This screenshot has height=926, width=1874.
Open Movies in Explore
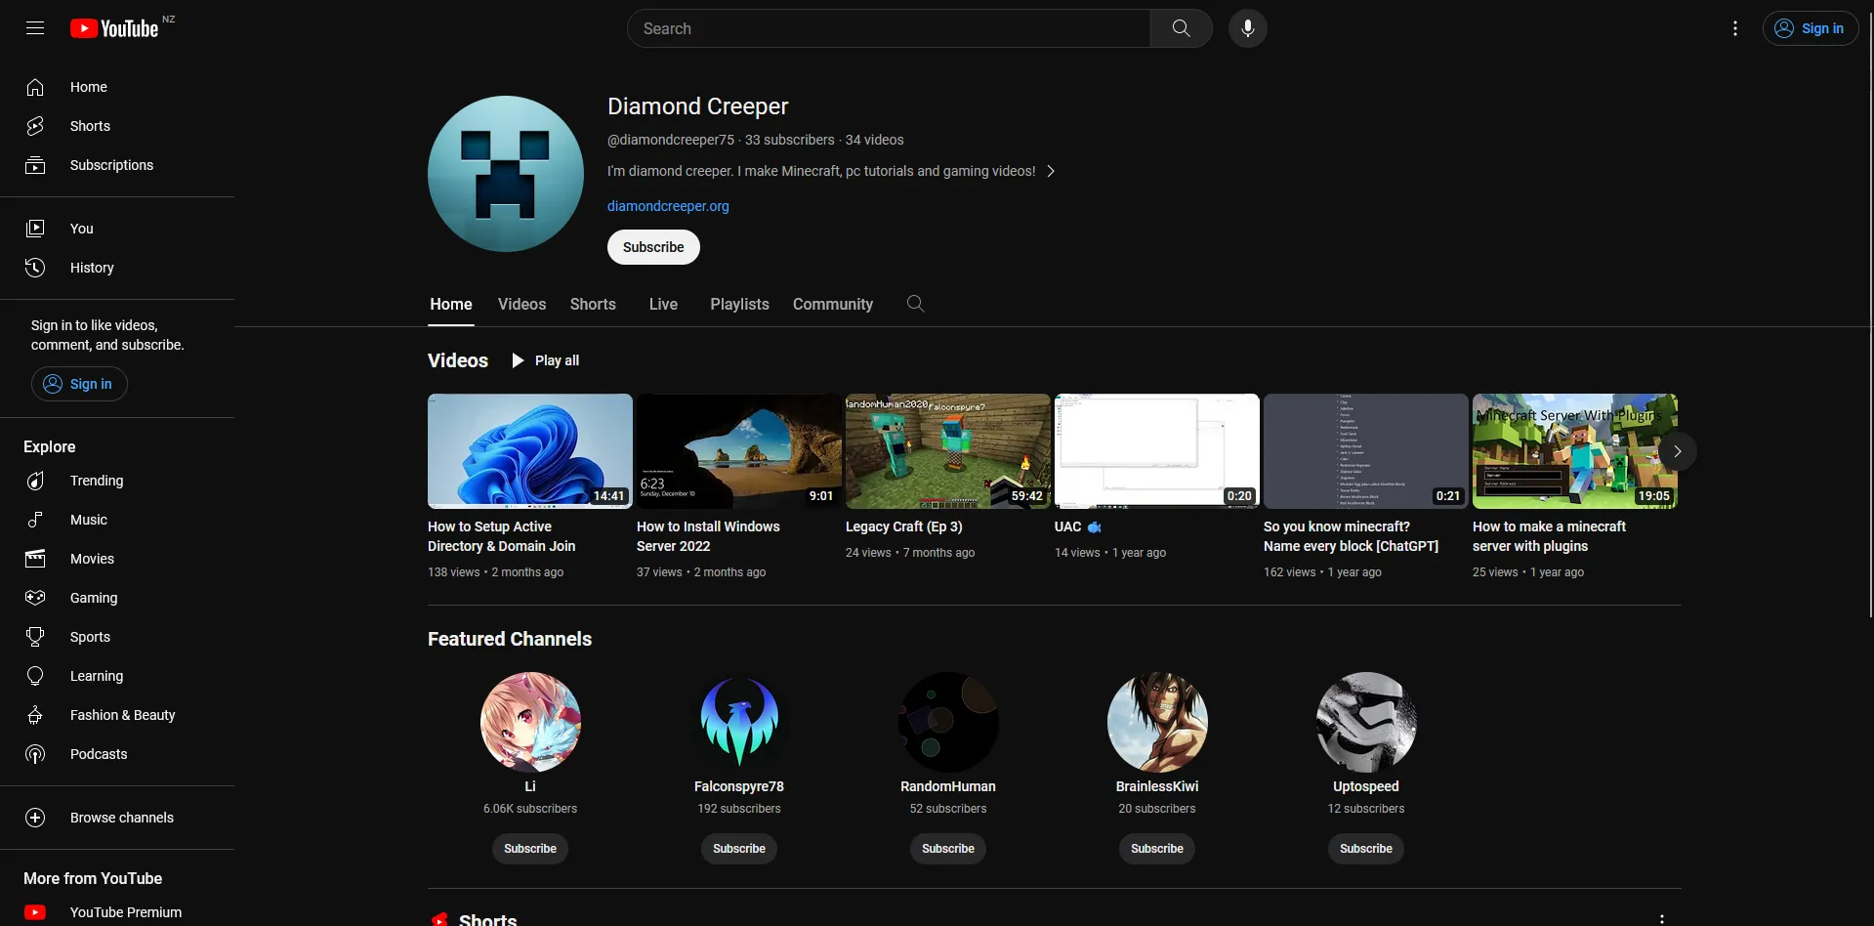pyautogui.click(x=117, y=559)
